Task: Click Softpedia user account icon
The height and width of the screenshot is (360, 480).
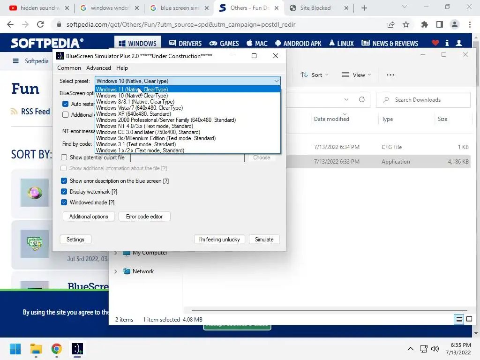Action: [x=459, y=43]
